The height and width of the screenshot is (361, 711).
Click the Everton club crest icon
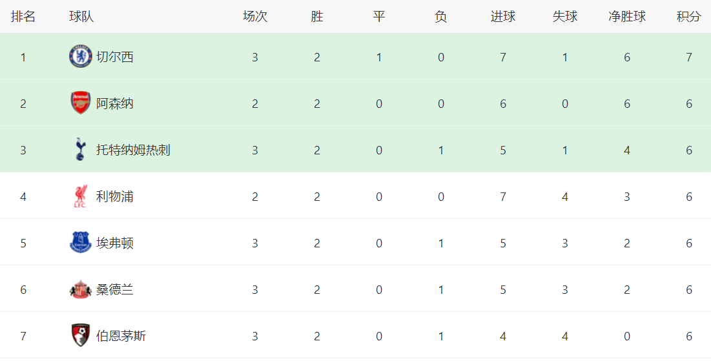[x=81, y=243]
